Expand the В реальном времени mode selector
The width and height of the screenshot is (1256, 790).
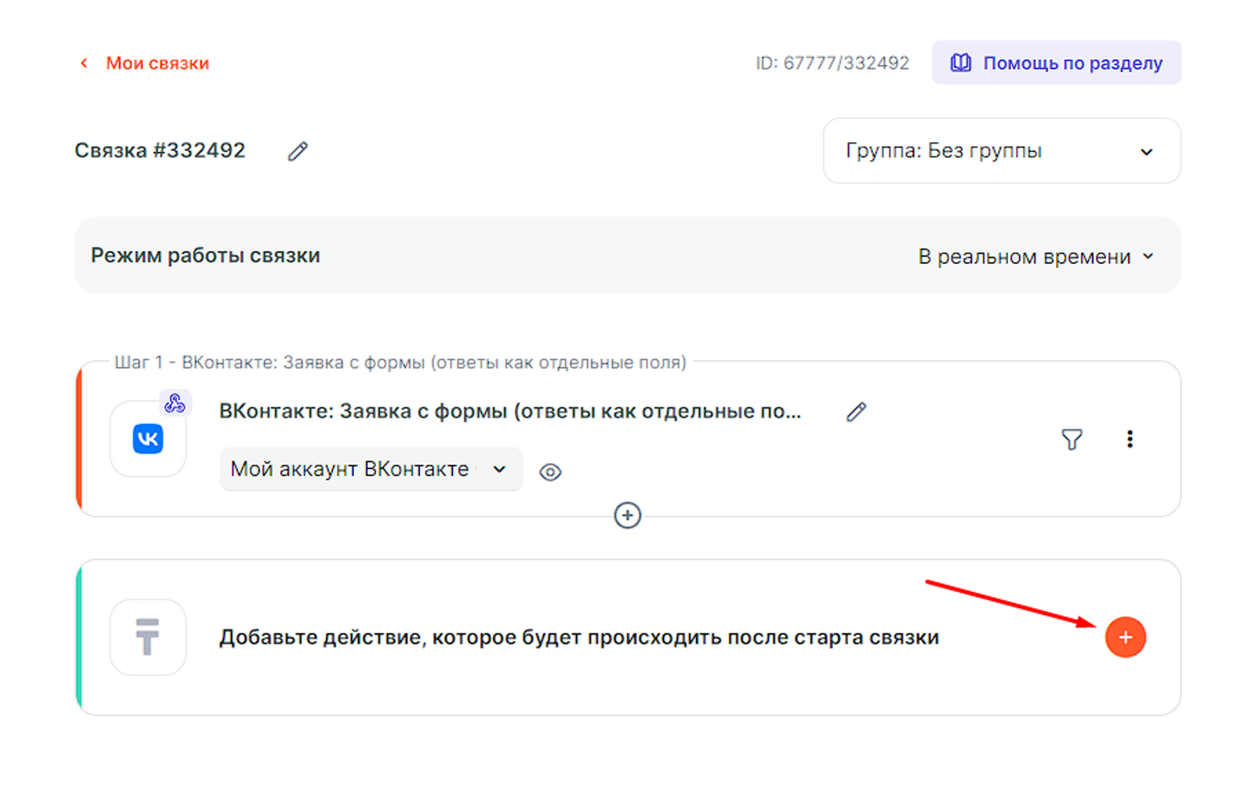(1035, 257)
